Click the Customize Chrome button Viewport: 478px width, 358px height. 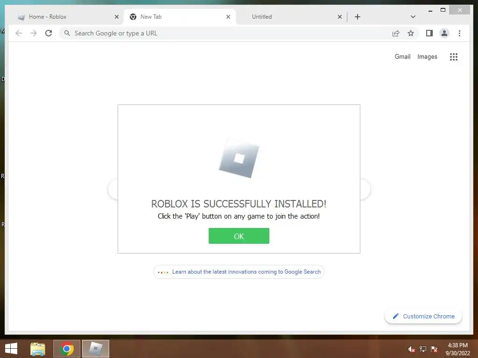423,317
